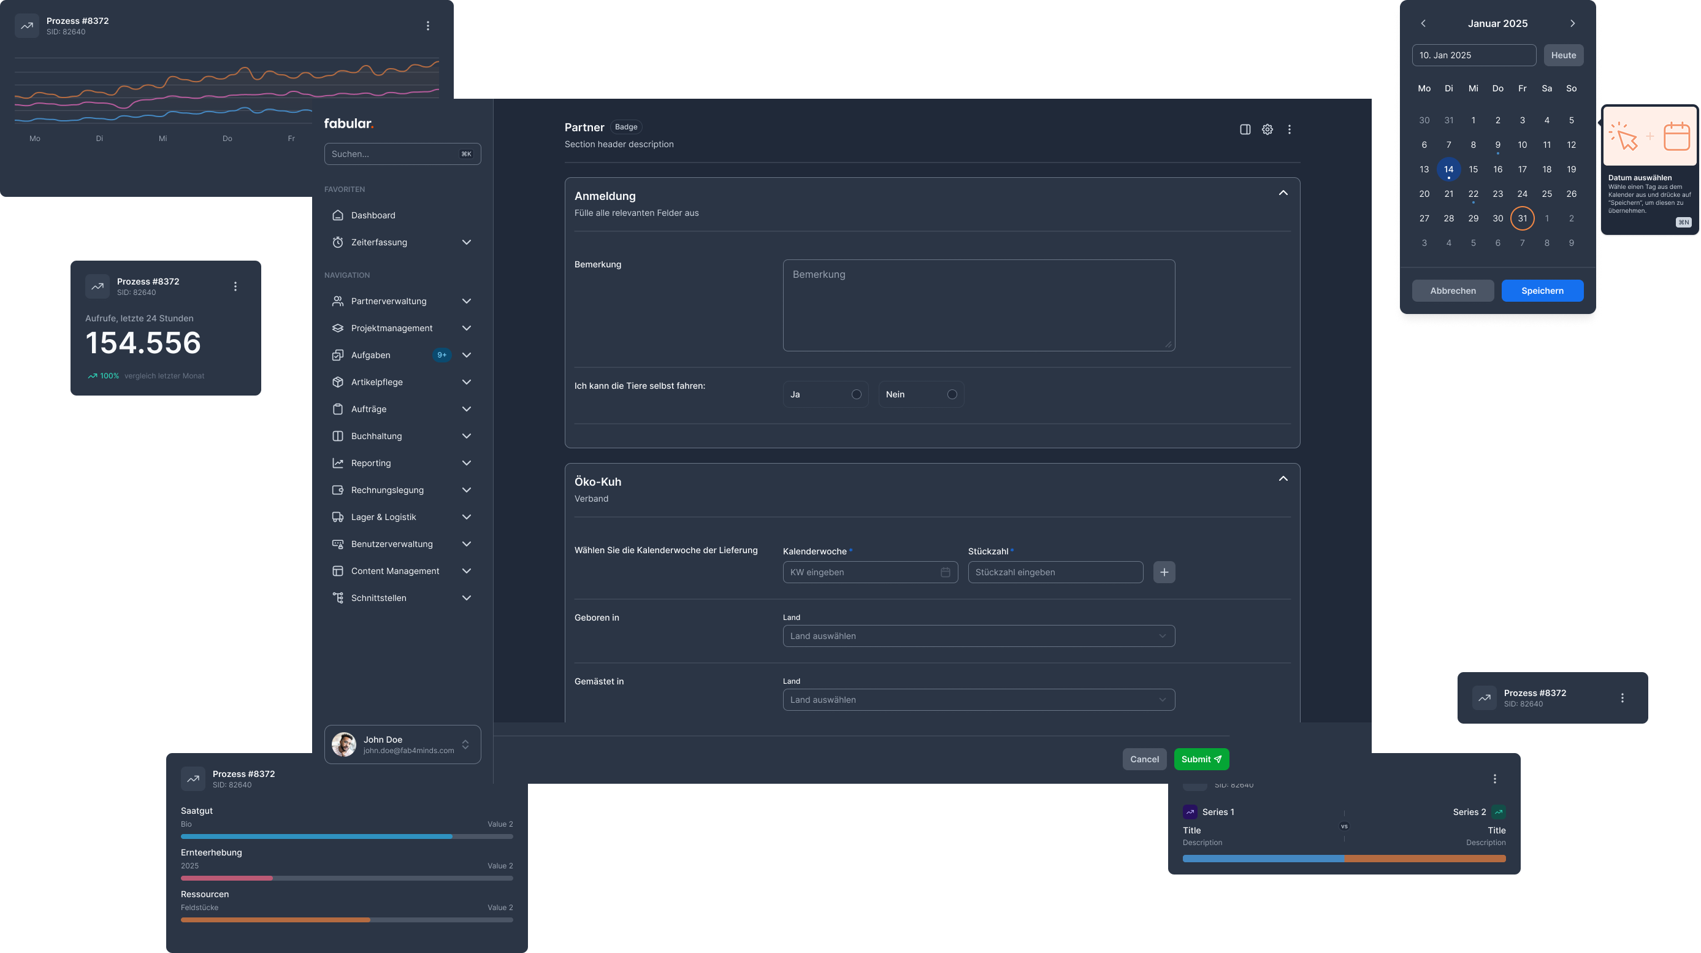Go to previous month in calendar

coord(1423,23)
